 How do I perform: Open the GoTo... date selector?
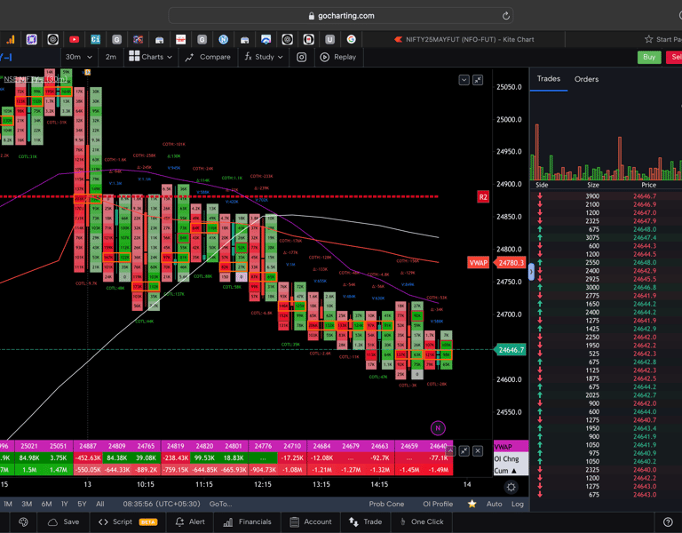[x=220, y=504]
